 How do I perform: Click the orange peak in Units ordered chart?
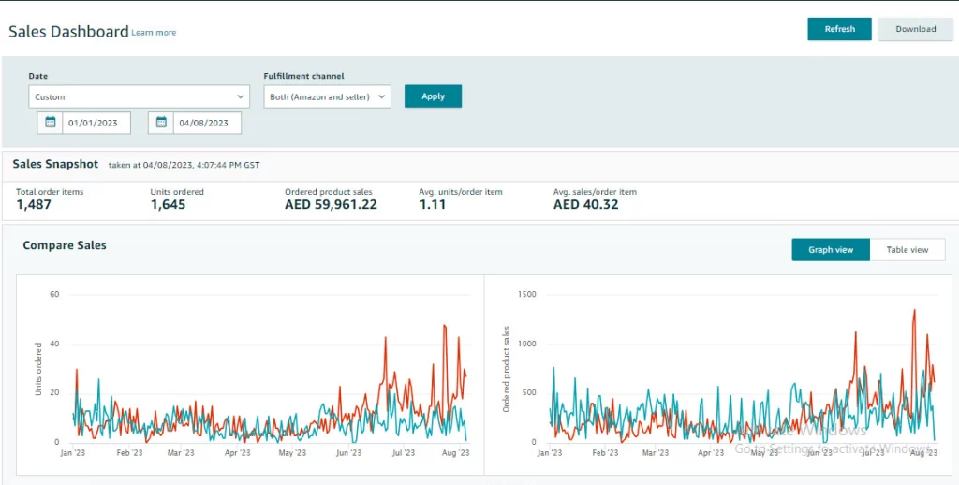(x=445, y=326)
